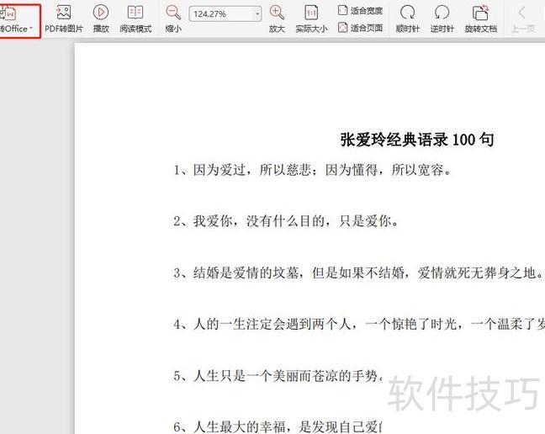
Task: Rotate the document with 旋转文档
Action: coord(481,20)
